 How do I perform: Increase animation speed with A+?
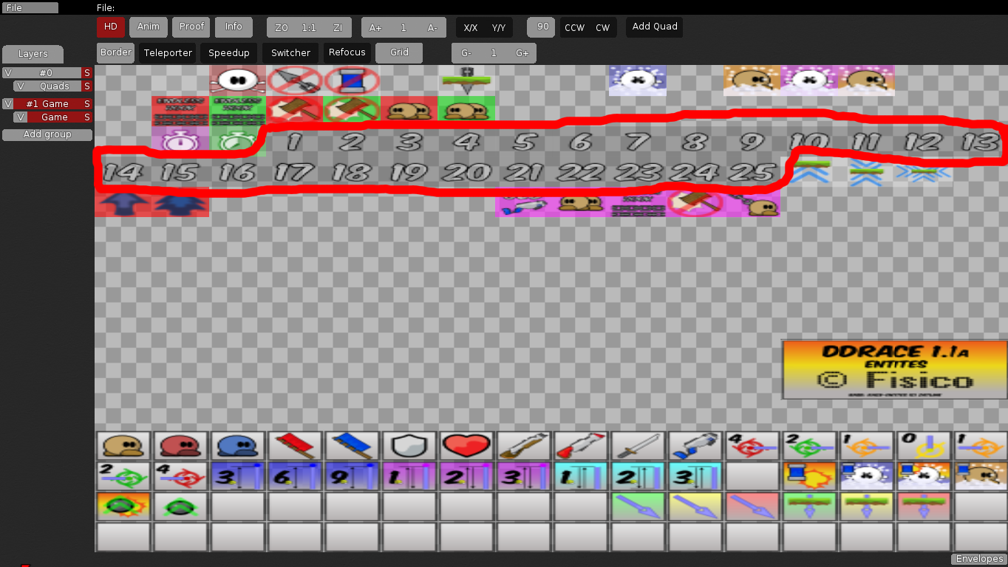(x=375, y=28)
